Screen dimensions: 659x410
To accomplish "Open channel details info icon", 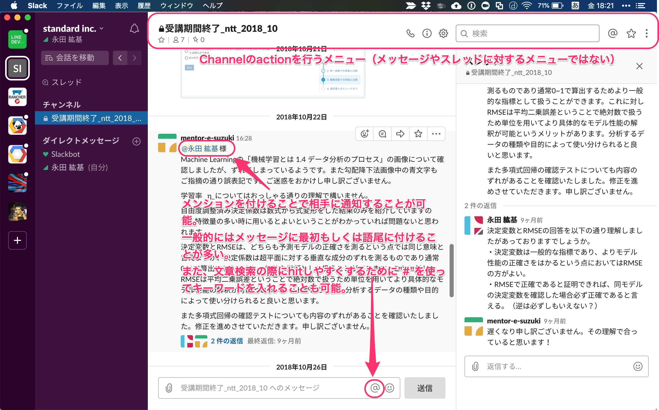I will pyautogui.click(x=427, y=33).
